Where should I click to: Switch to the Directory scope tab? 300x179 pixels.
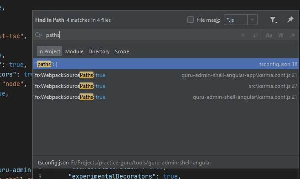[99, 51]
